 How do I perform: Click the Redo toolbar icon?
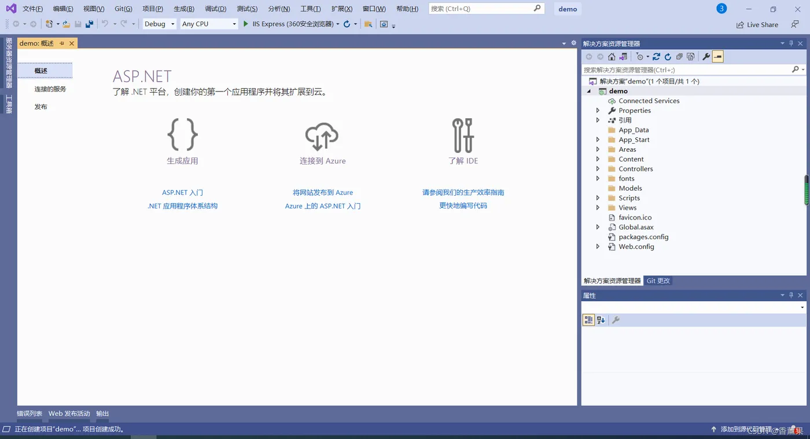(x=123, y=24)
